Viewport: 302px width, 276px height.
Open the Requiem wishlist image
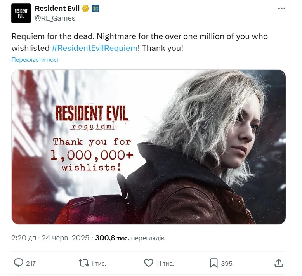tap(149, 147)
